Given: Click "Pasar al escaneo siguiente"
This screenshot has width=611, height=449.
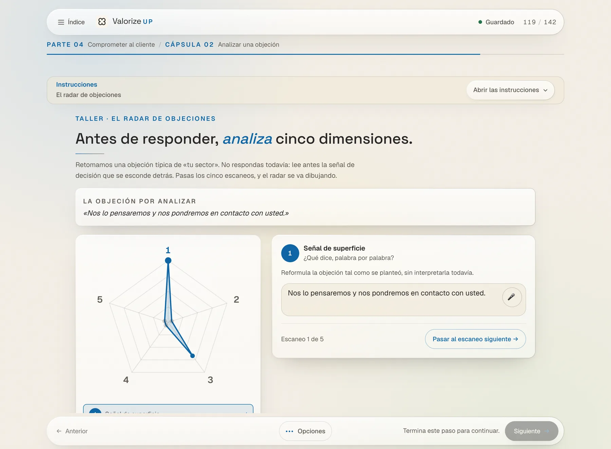Looking at the screenshot, I should [475, 339].
